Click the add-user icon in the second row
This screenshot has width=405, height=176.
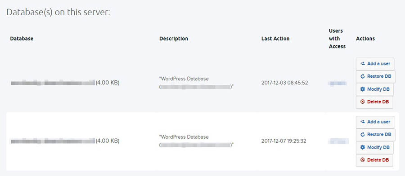[x=362, y=122]
